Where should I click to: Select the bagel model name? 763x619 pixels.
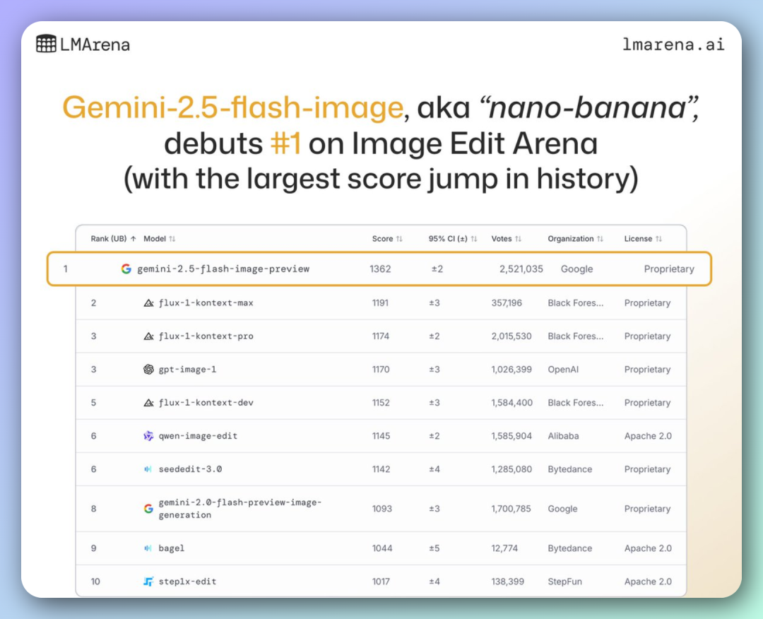tap(171, 548)
